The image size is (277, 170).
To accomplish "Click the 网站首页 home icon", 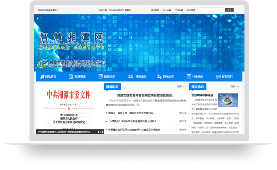I will (x=42, y=77).
